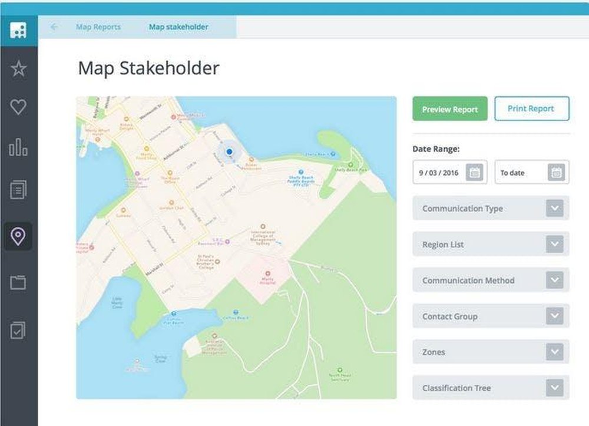Click the app logo in the sidebar
The height and width of the screenshot is (426, 589).
[18, 31]
